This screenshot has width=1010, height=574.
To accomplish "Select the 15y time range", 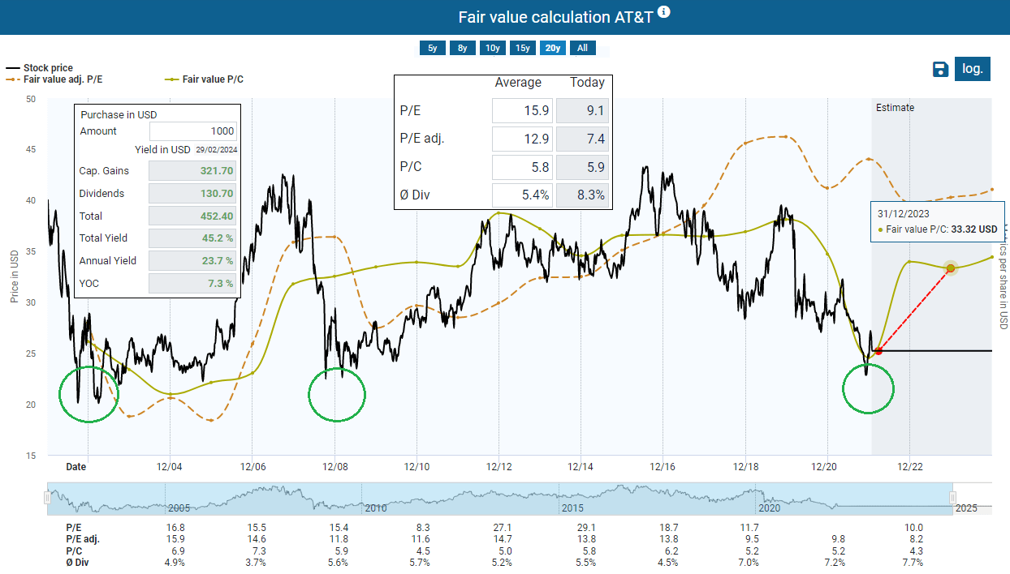I will tap(523, 48).
